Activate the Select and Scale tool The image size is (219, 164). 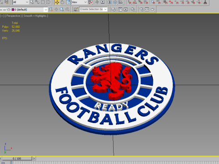(x=68, y=2)
